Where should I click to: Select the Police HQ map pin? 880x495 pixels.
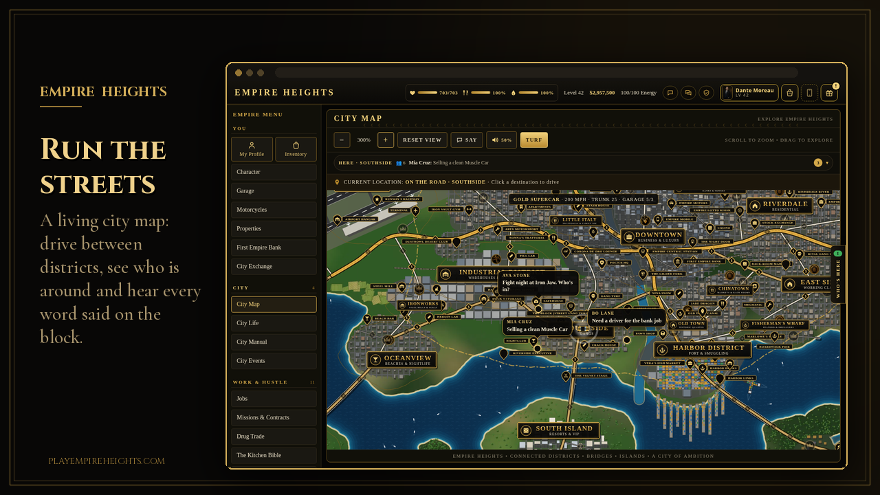pos(602,263)
